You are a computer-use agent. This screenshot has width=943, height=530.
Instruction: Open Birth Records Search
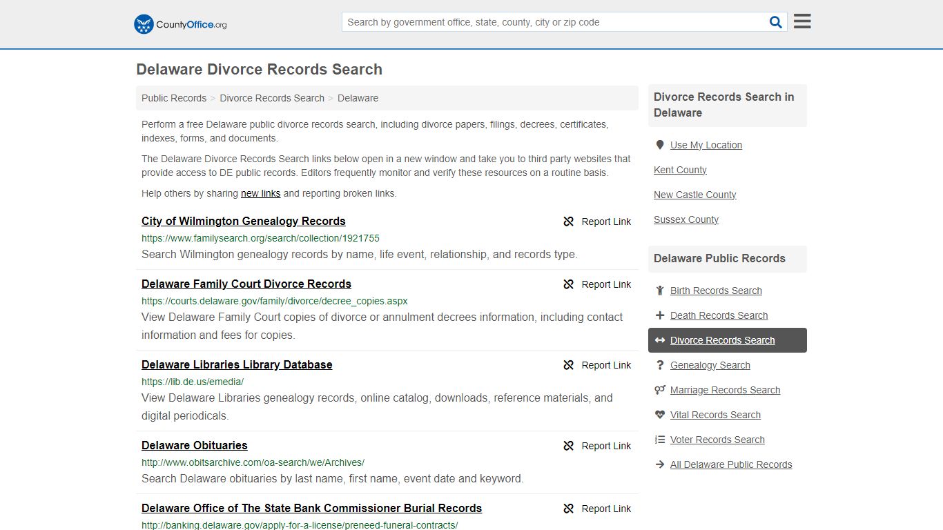[716, 291]
